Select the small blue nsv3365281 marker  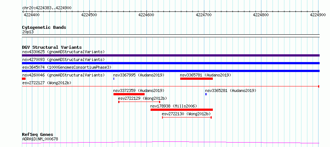(x=206, y=94)
